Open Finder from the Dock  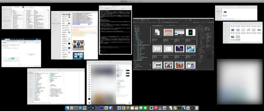pyautogui.click(x=67, y=108)
